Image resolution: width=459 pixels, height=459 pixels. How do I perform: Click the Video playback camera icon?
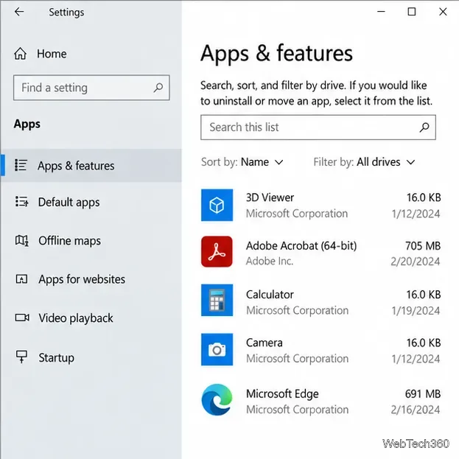click(x=22, y=318)
